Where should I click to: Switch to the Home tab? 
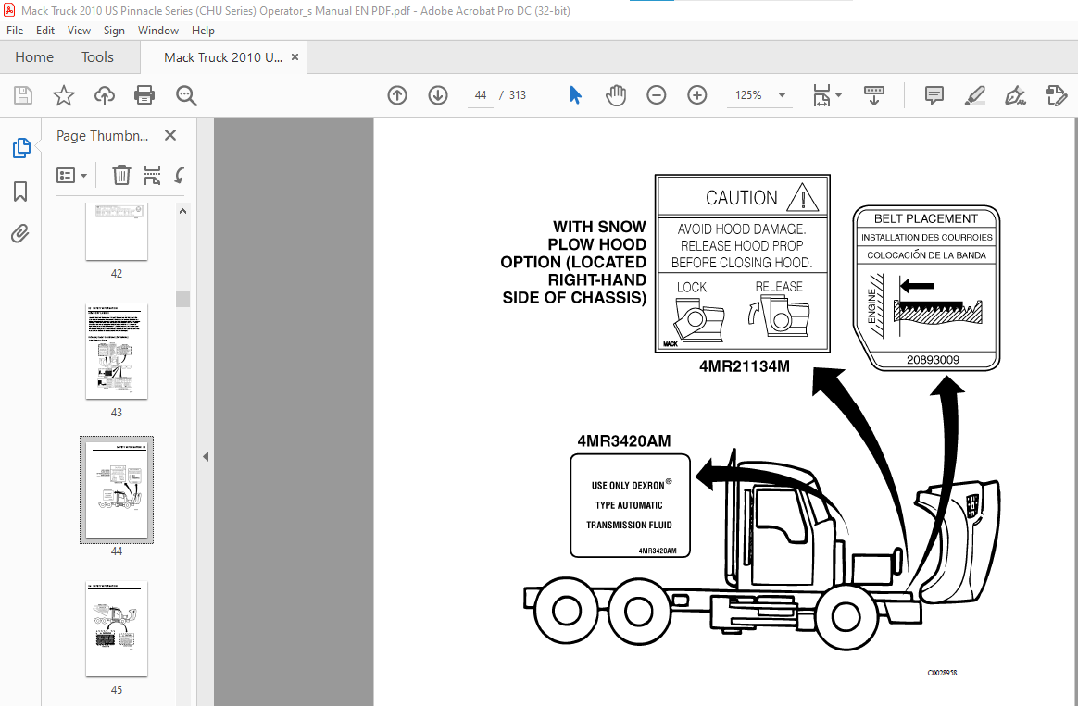click(x=34, y=57)
